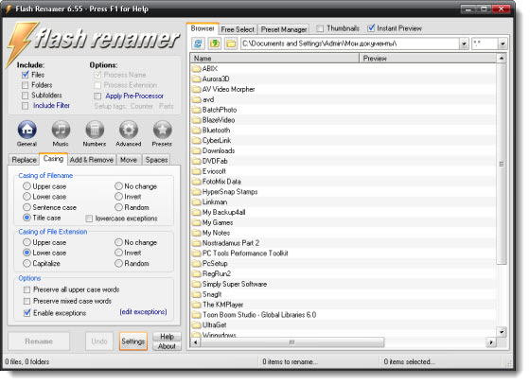Select the SnagIt folder icon

point(197,294)
